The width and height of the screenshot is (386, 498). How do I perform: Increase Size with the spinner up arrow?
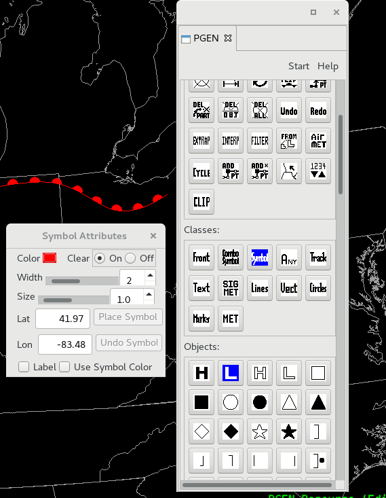tap(149, 294)
